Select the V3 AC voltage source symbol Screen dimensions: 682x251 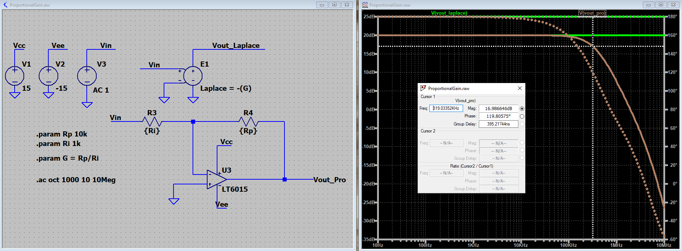(x=87, y=76)
